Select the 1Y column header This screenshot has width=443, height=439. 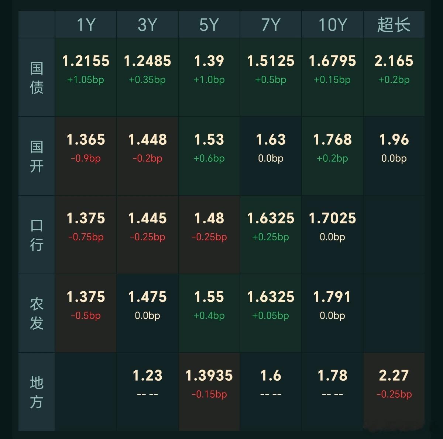86,24
